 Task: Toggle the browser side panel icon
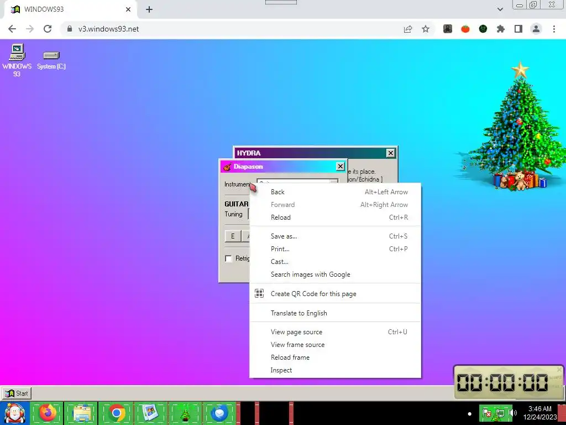coord(518,29)
